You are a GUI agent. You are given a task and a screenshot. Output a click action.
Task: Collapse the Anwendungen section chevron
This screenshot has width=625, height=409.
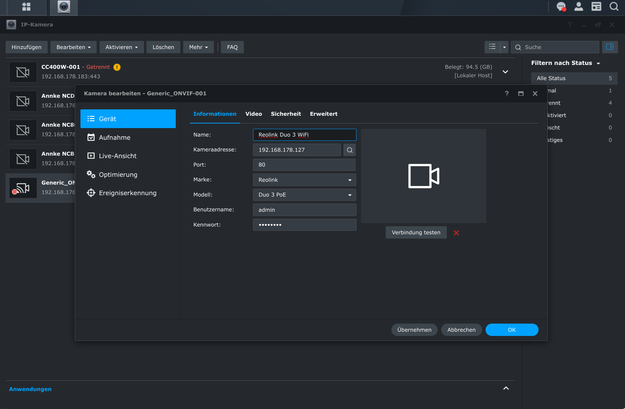point(506,388)
